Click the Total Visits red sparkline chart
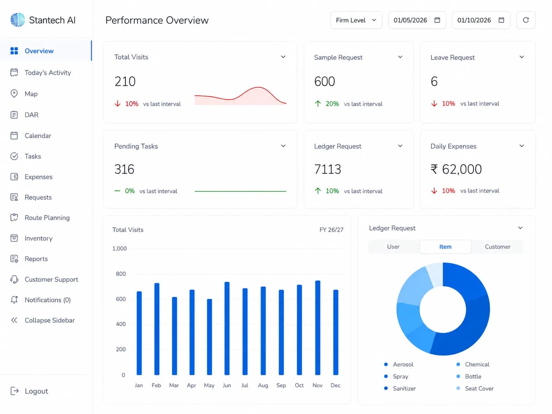This screenshot has height=414, width=552. tap(241, 96)
